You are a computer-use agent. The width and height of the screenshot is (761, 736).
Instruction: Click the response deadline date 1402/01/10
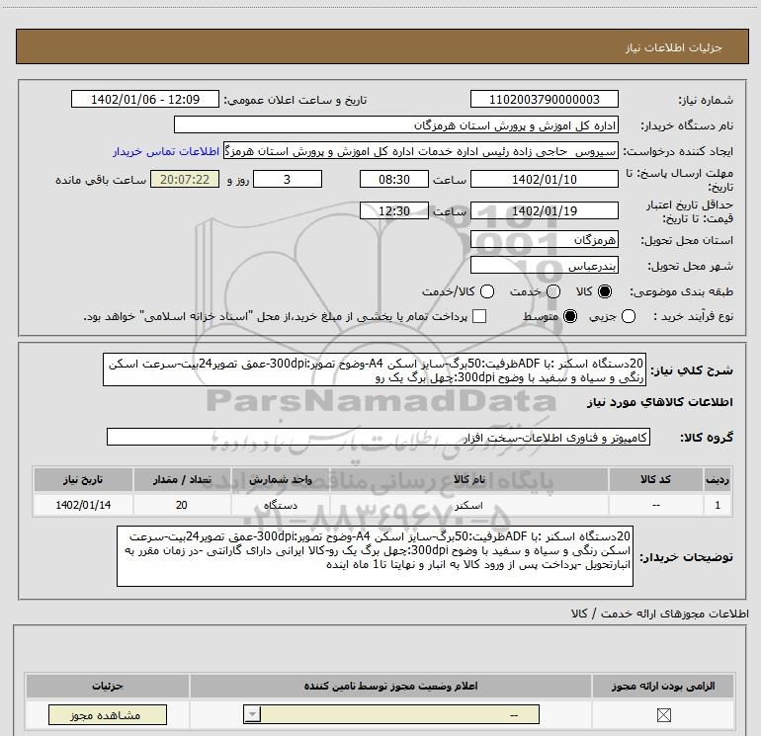[544, 179]
